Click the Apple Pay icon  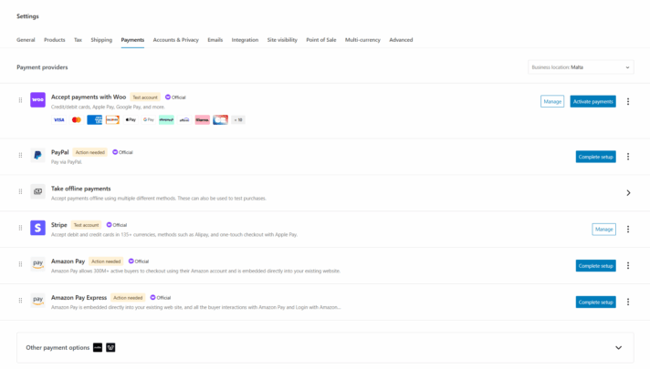pyautogui.click(x=131, y=120)
